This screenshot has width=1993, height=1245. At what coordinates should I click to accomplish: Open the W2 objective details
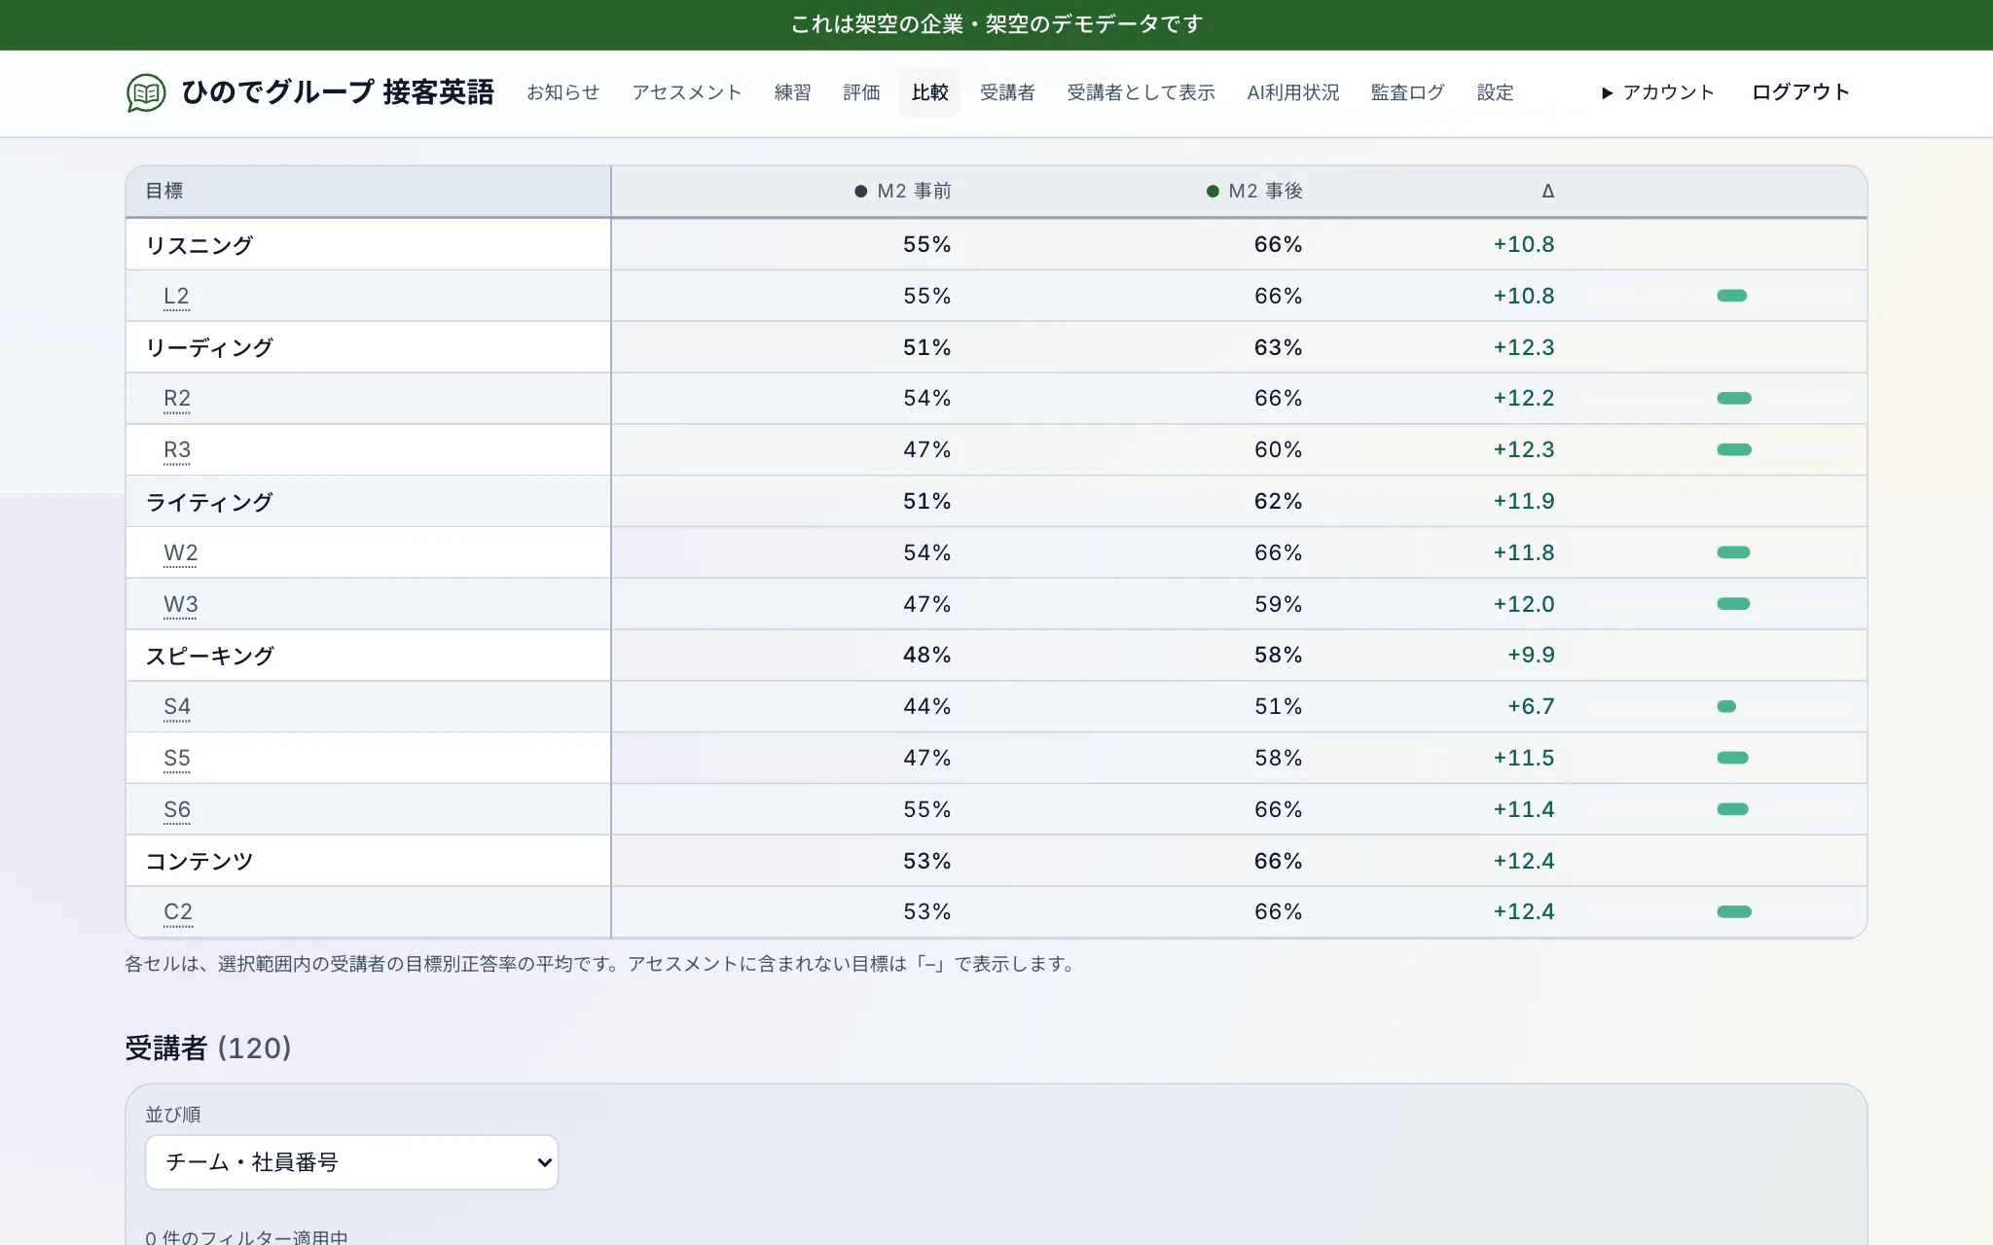tap(180, 552)
